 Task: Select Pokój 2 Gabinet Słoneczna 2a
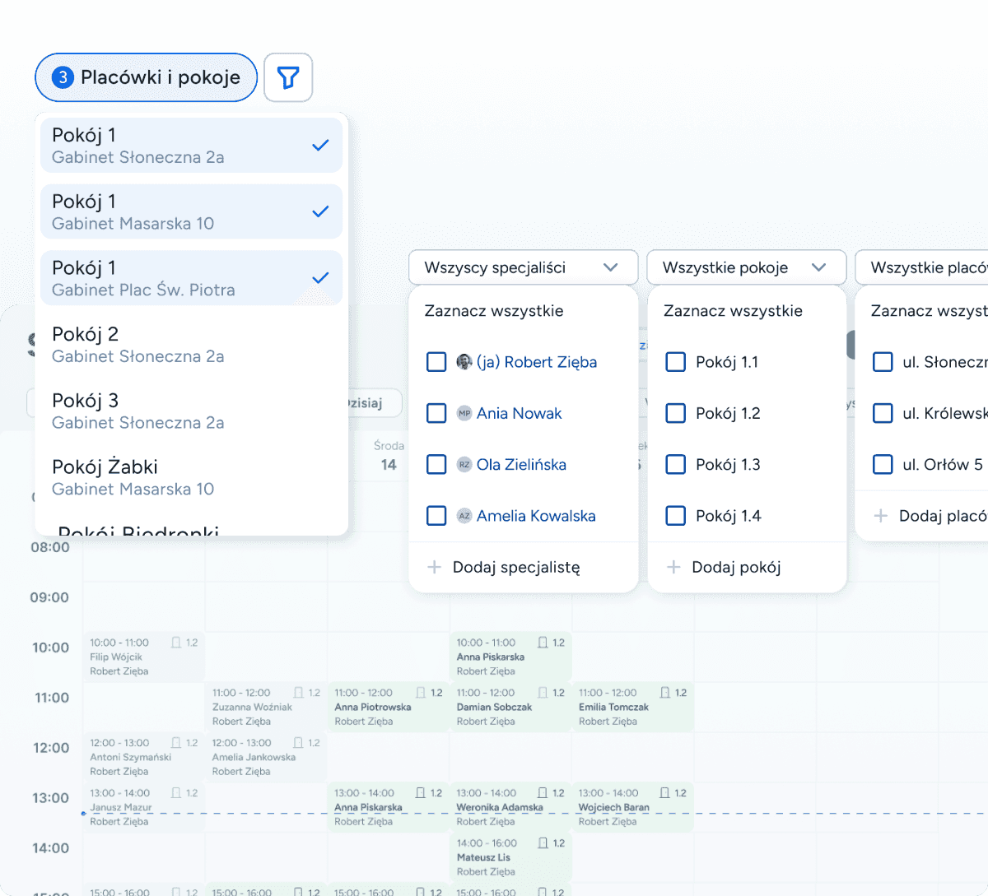coord(191,345)
